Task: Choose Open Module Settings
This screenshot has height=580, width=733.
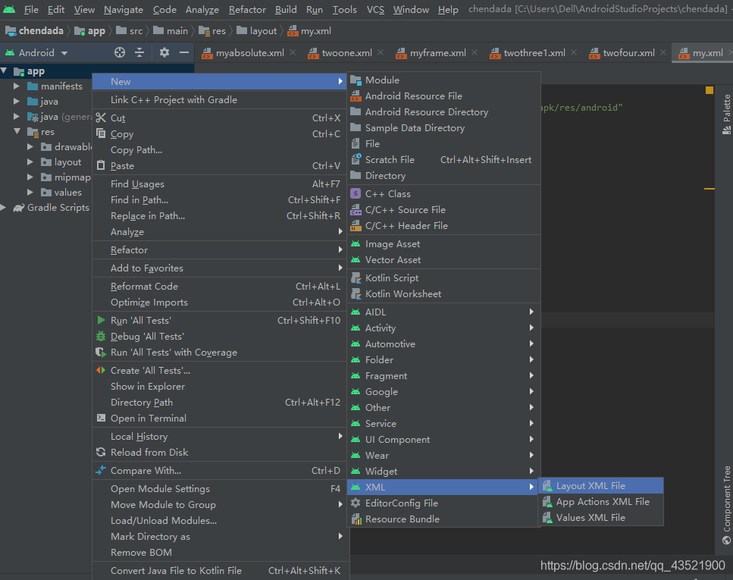Action: 219,489
